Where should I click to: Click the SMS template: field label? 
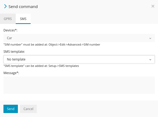[x=14, y=52]
